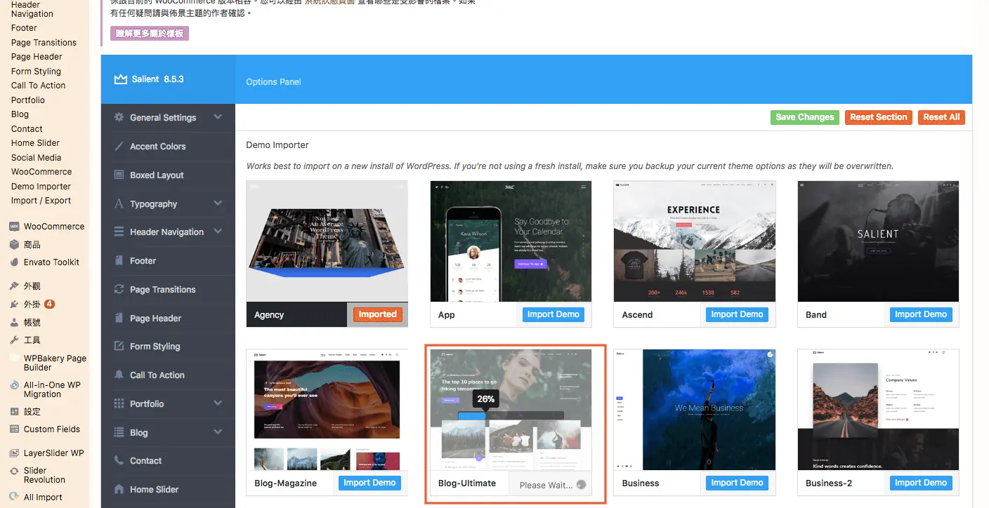Import the Band demo
989x508 pixels.
921,314
